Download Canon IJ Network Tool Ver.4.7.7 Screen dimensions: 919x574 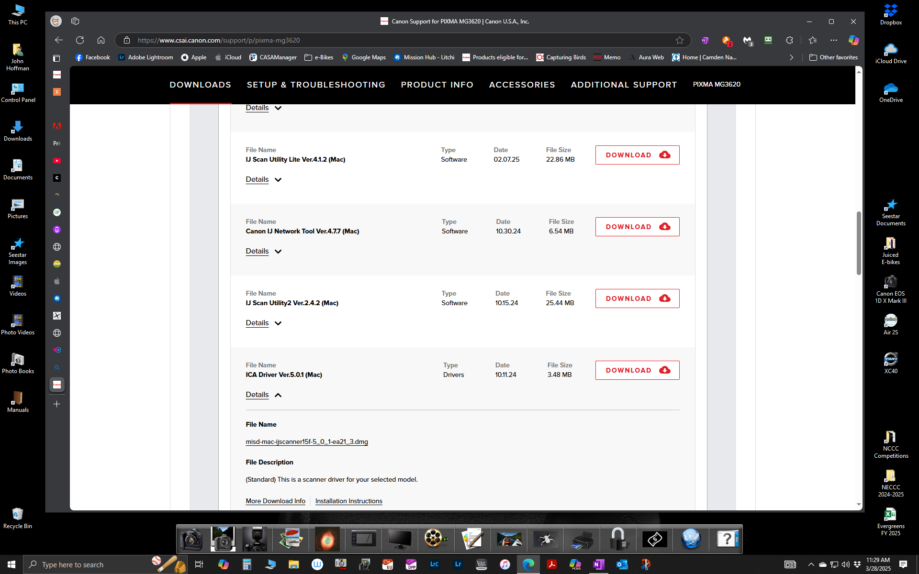pos(637,227)
